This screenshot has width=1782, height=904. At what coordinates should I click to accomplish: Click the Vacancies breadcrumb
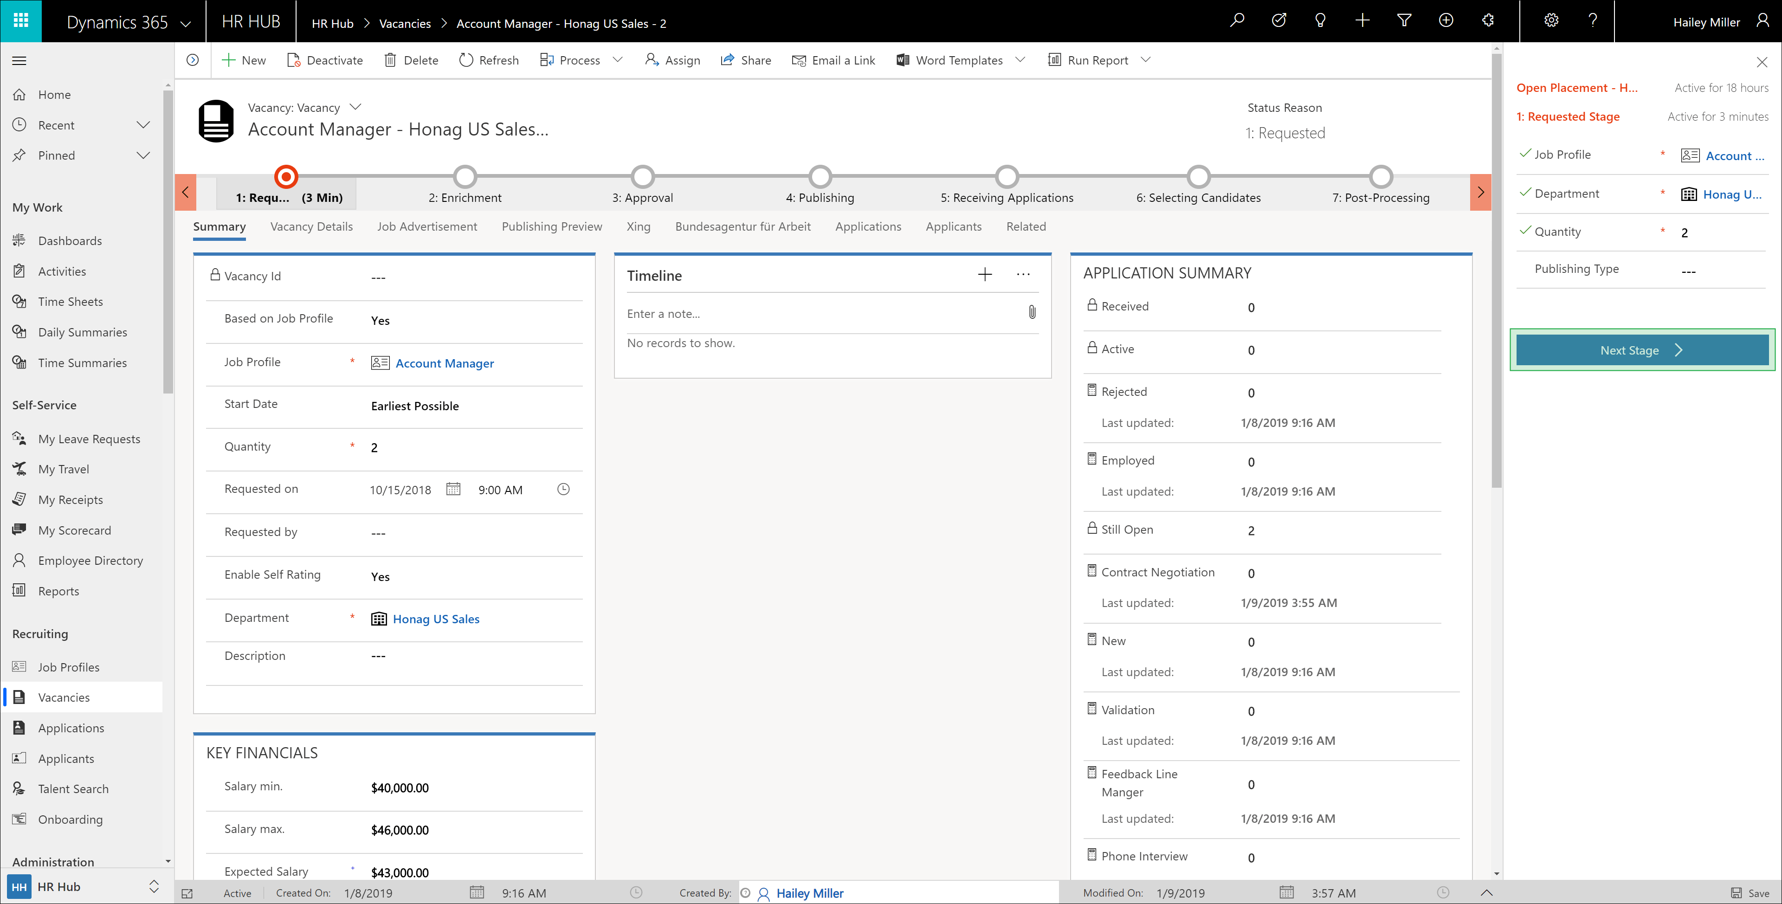click(405, 24)
